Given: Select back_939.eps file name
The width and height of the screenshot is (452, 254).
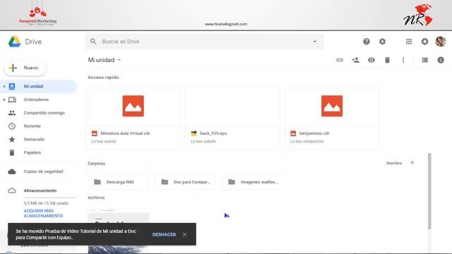Looking at the screenshot, I should pos(213,133).
